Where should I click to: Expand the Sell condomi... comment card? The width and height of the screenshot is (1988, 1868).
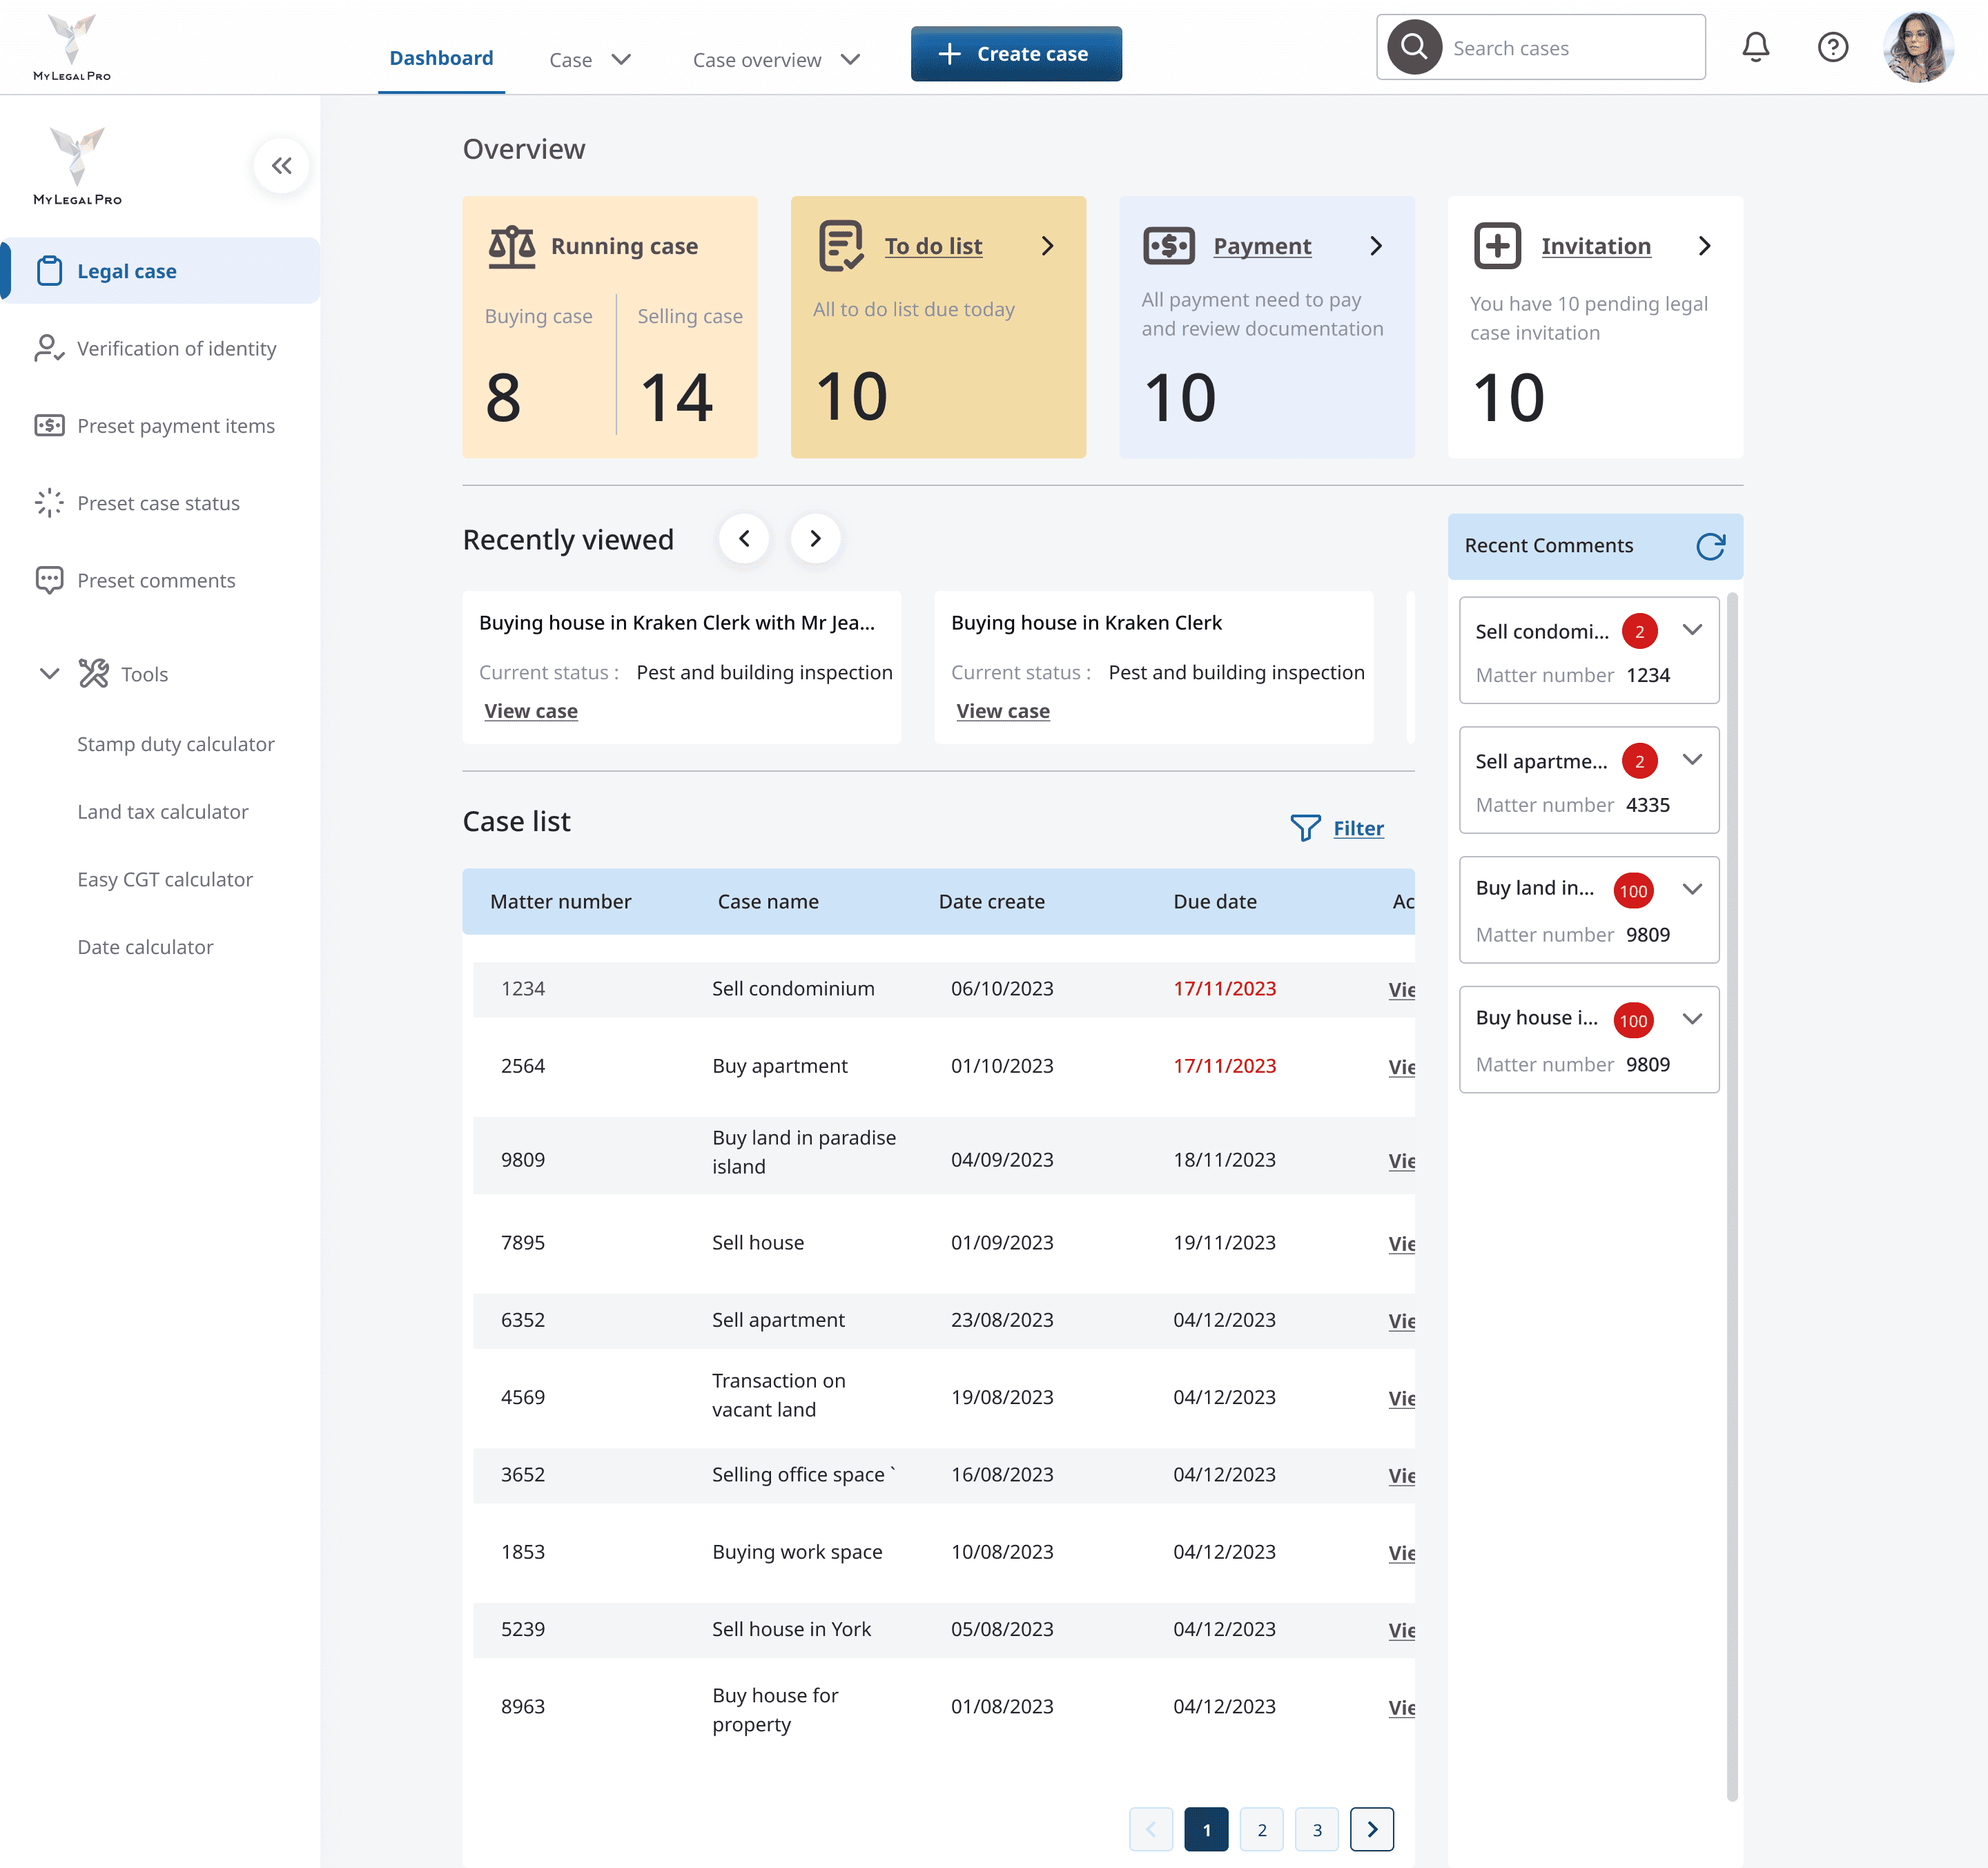click(1692, 630)
